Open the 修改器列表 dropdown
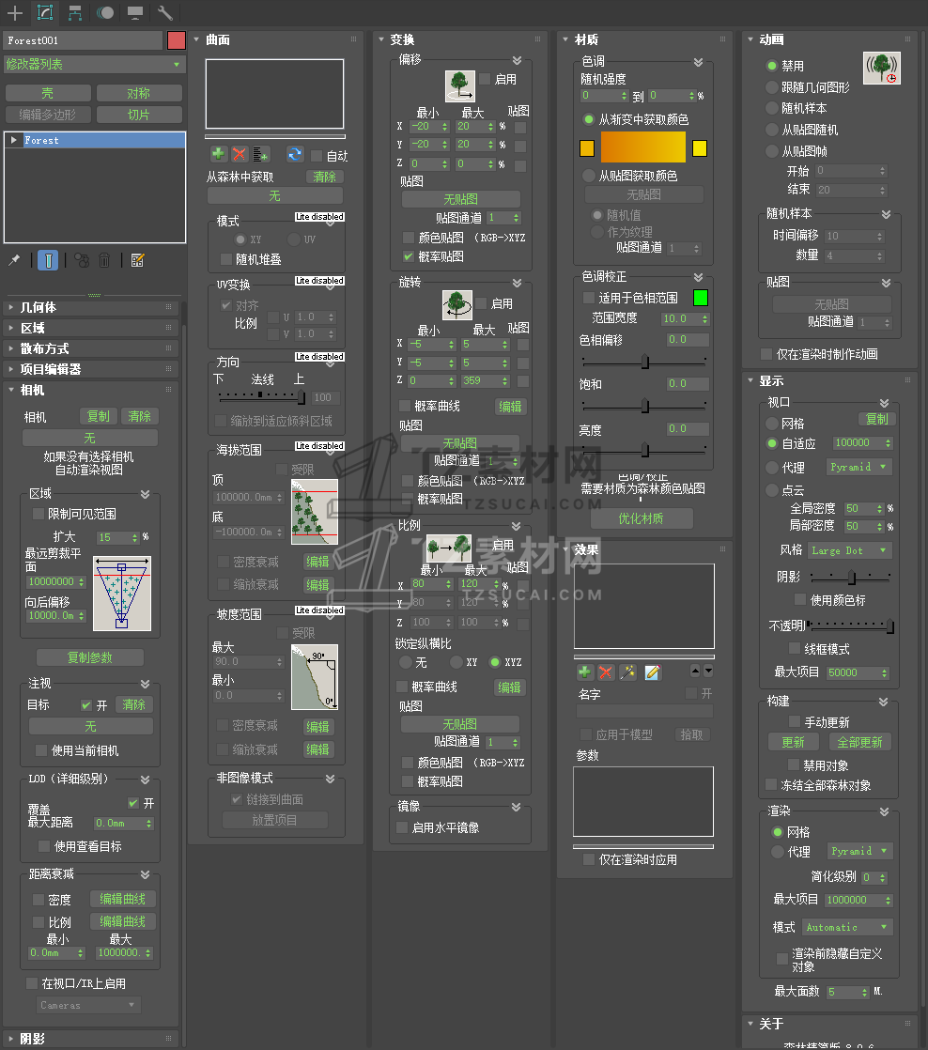 pyautogui.click(x=94, y=64)
